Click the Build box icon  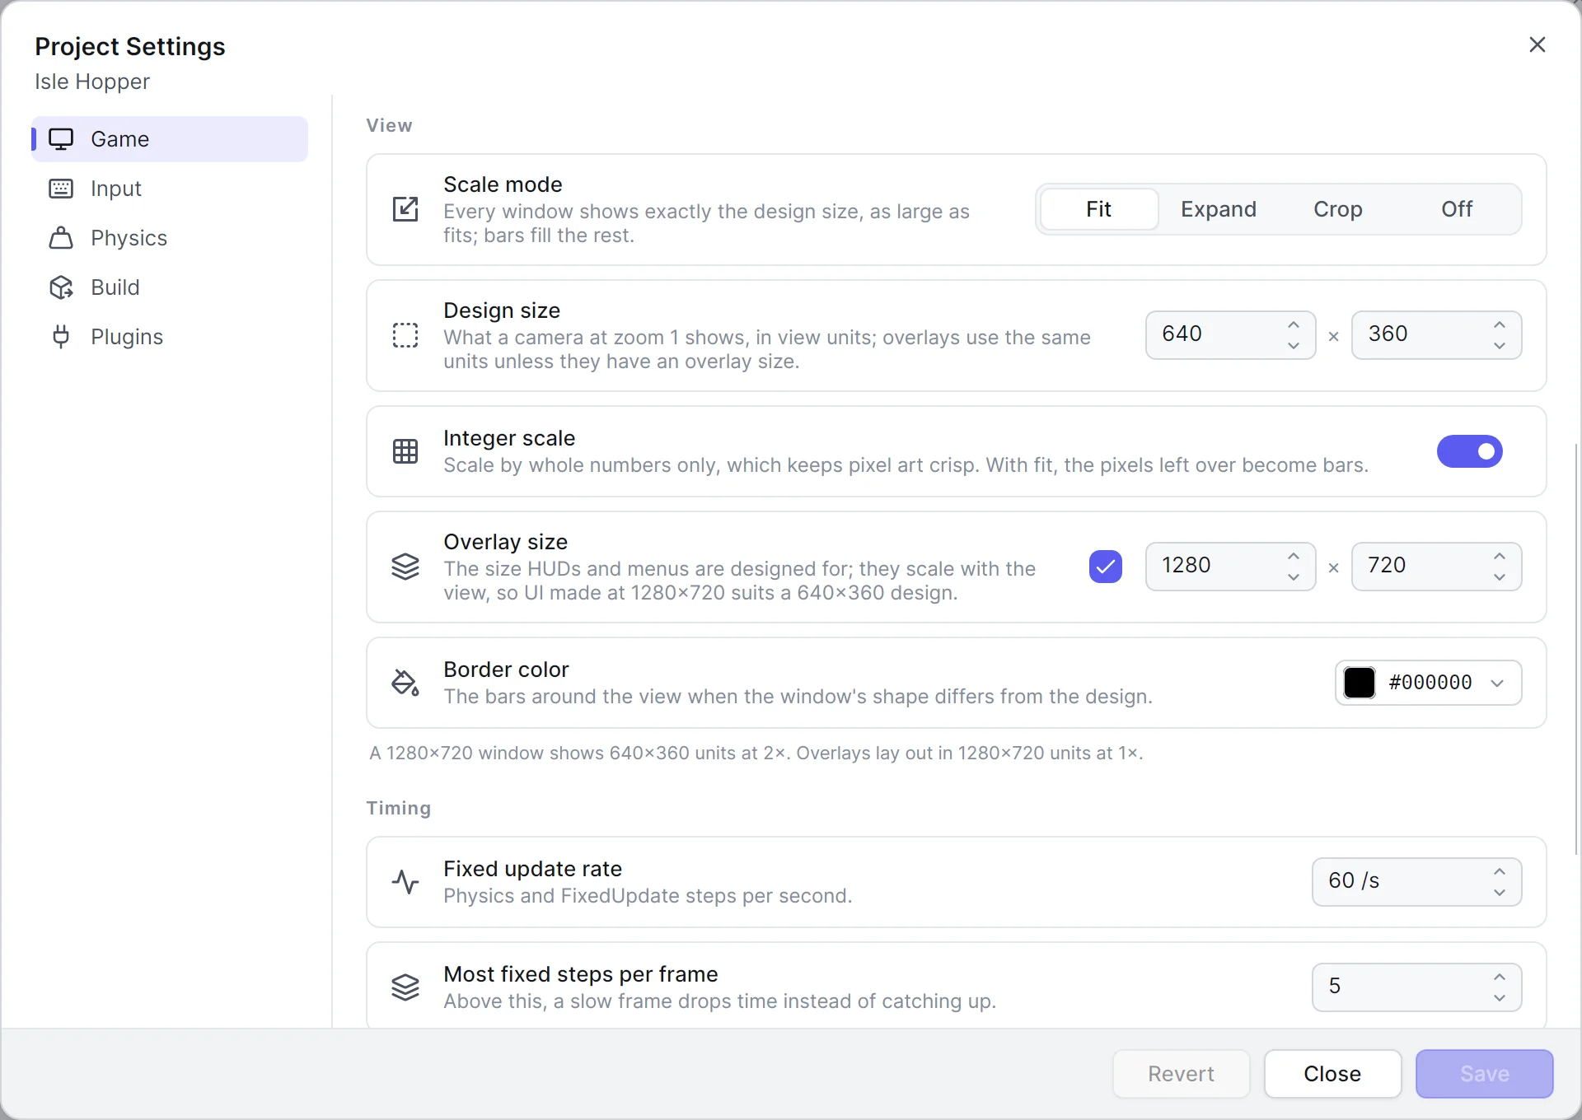tap(61, 287)
